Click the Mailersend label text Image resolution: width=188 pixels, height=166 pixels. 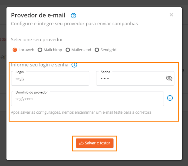[x=81, y=50]
